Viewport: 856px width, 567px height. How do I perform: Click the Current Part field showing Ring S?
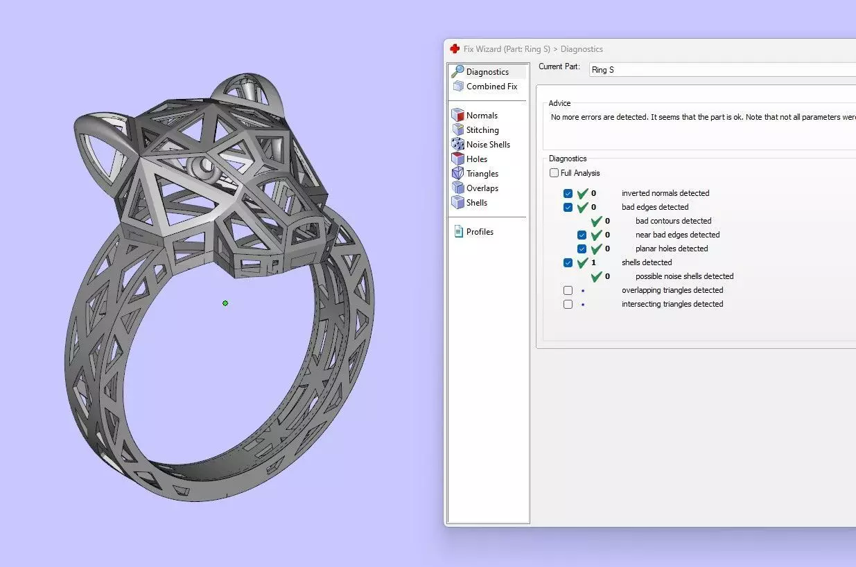722,69
